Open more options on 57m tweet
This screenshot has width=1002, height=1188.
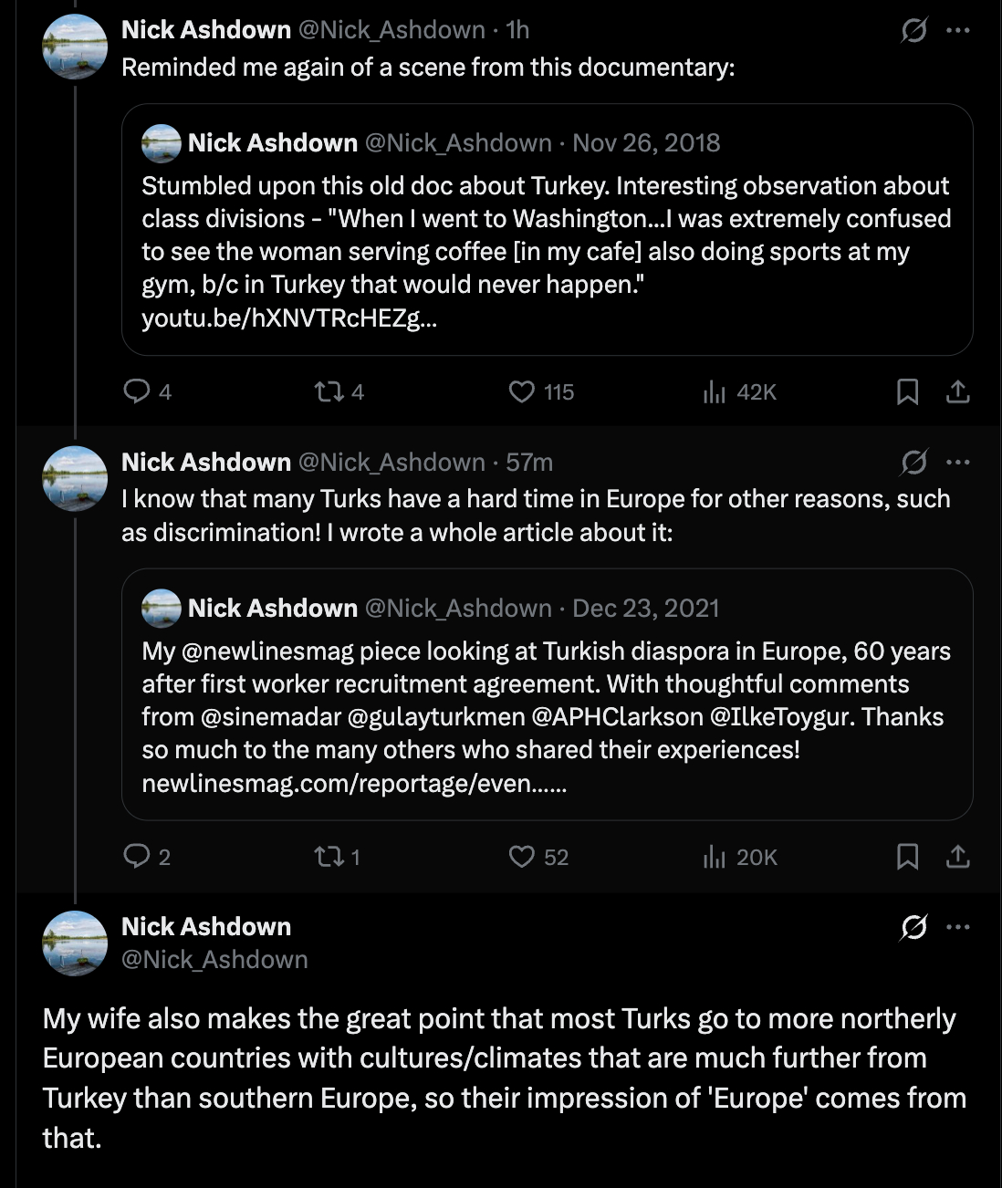tap(958, 463)
